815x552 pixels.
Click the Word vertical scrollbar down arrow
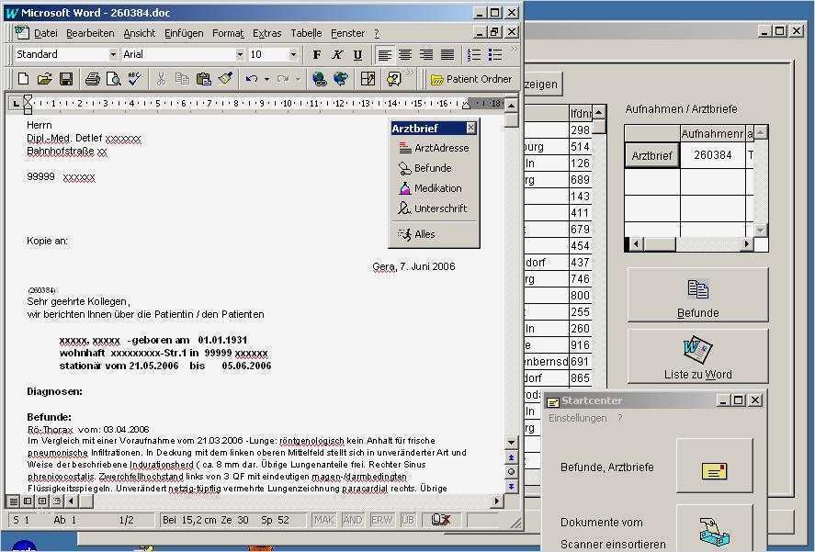(512, 443)
